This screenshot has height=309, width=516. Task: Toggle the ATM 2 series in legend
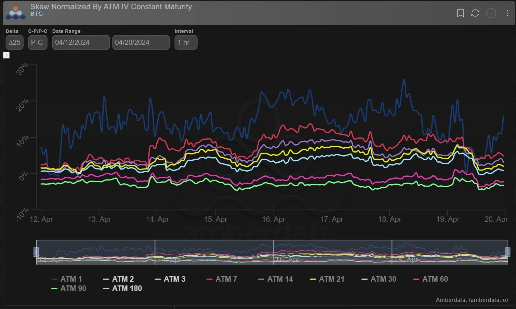118,279
